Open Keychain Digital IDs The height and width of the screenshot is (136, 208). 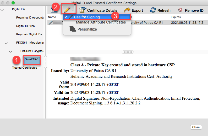(29, 34)
